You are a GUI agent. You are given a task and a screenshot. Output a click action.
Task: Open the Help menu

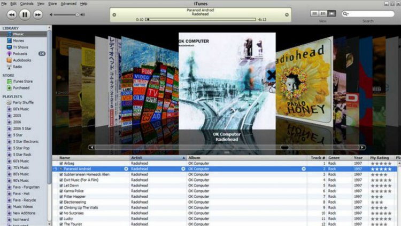click(83, 4)
